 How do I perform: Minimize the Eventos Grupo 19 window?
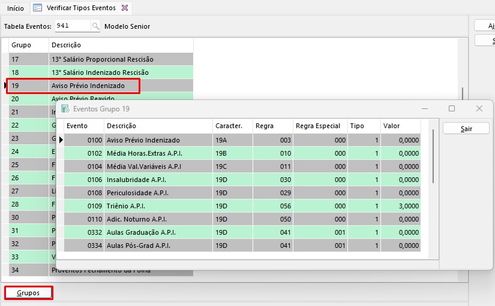(x=425, y=109)
